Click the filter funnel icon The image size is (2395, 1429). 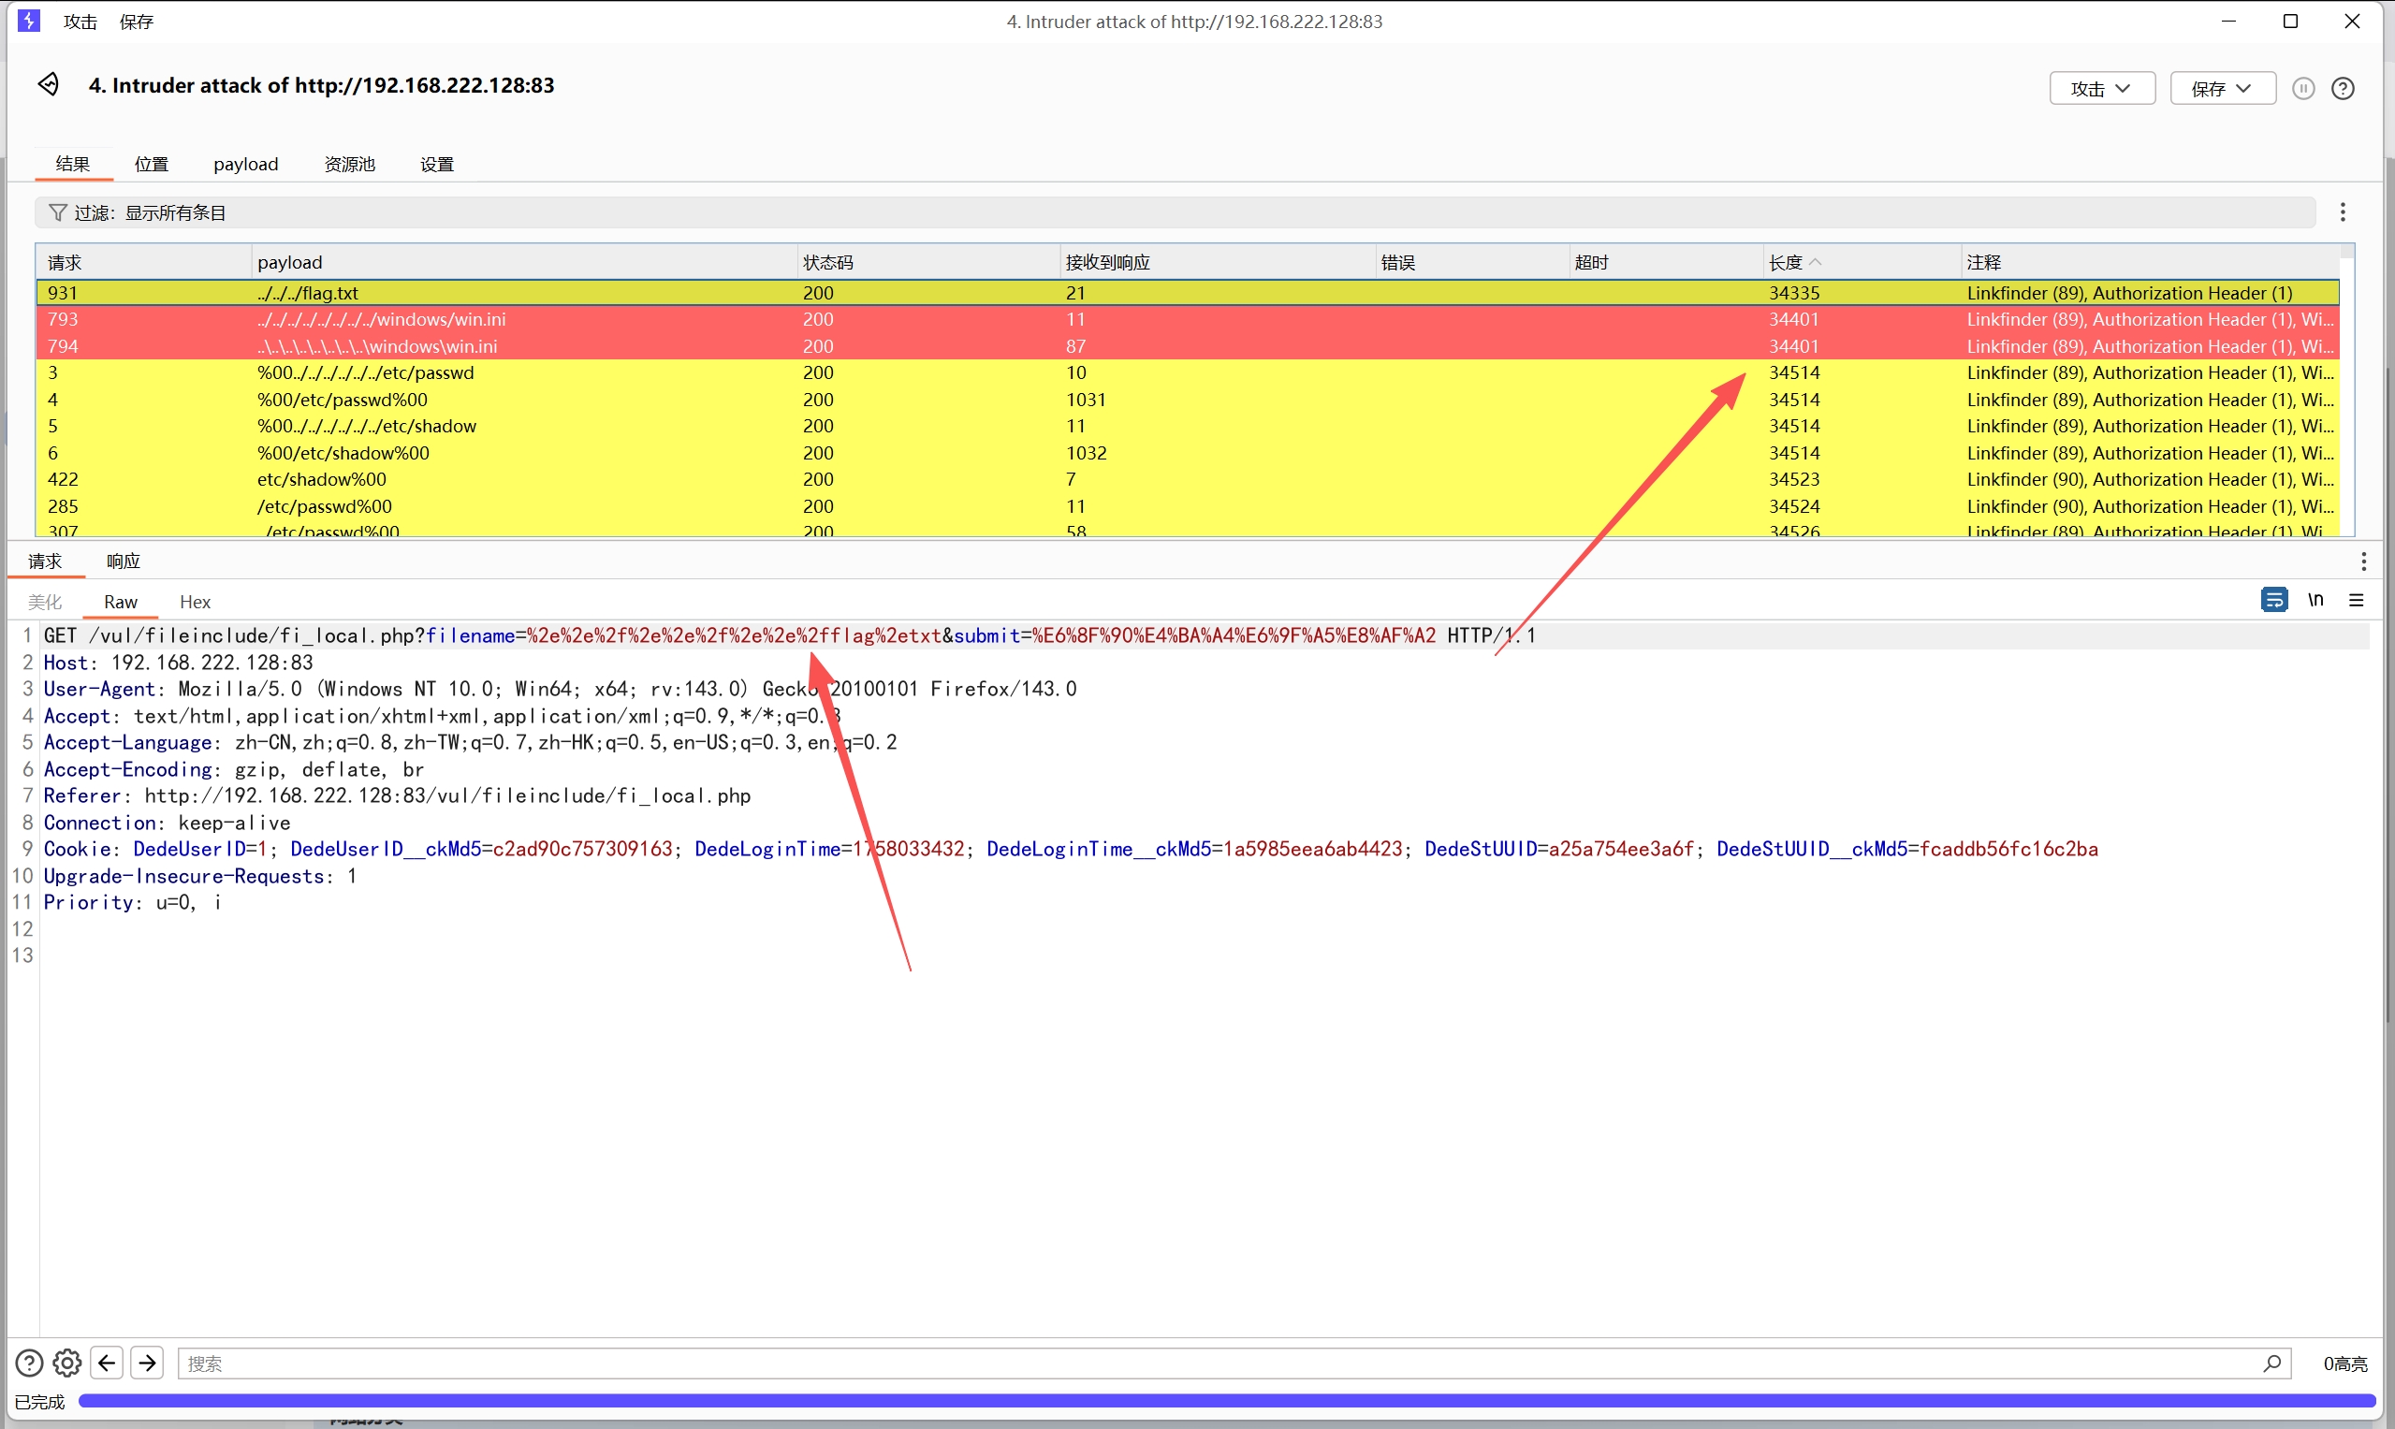(58, 212)
